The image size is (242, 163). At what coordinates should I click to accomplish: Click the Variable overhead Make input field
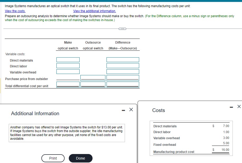[x=68, y=71]
